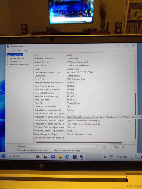Image resolution: width=142 pixels, height=189 pixels.
Task: Select the Page File Space row
Action: point(84,100)
